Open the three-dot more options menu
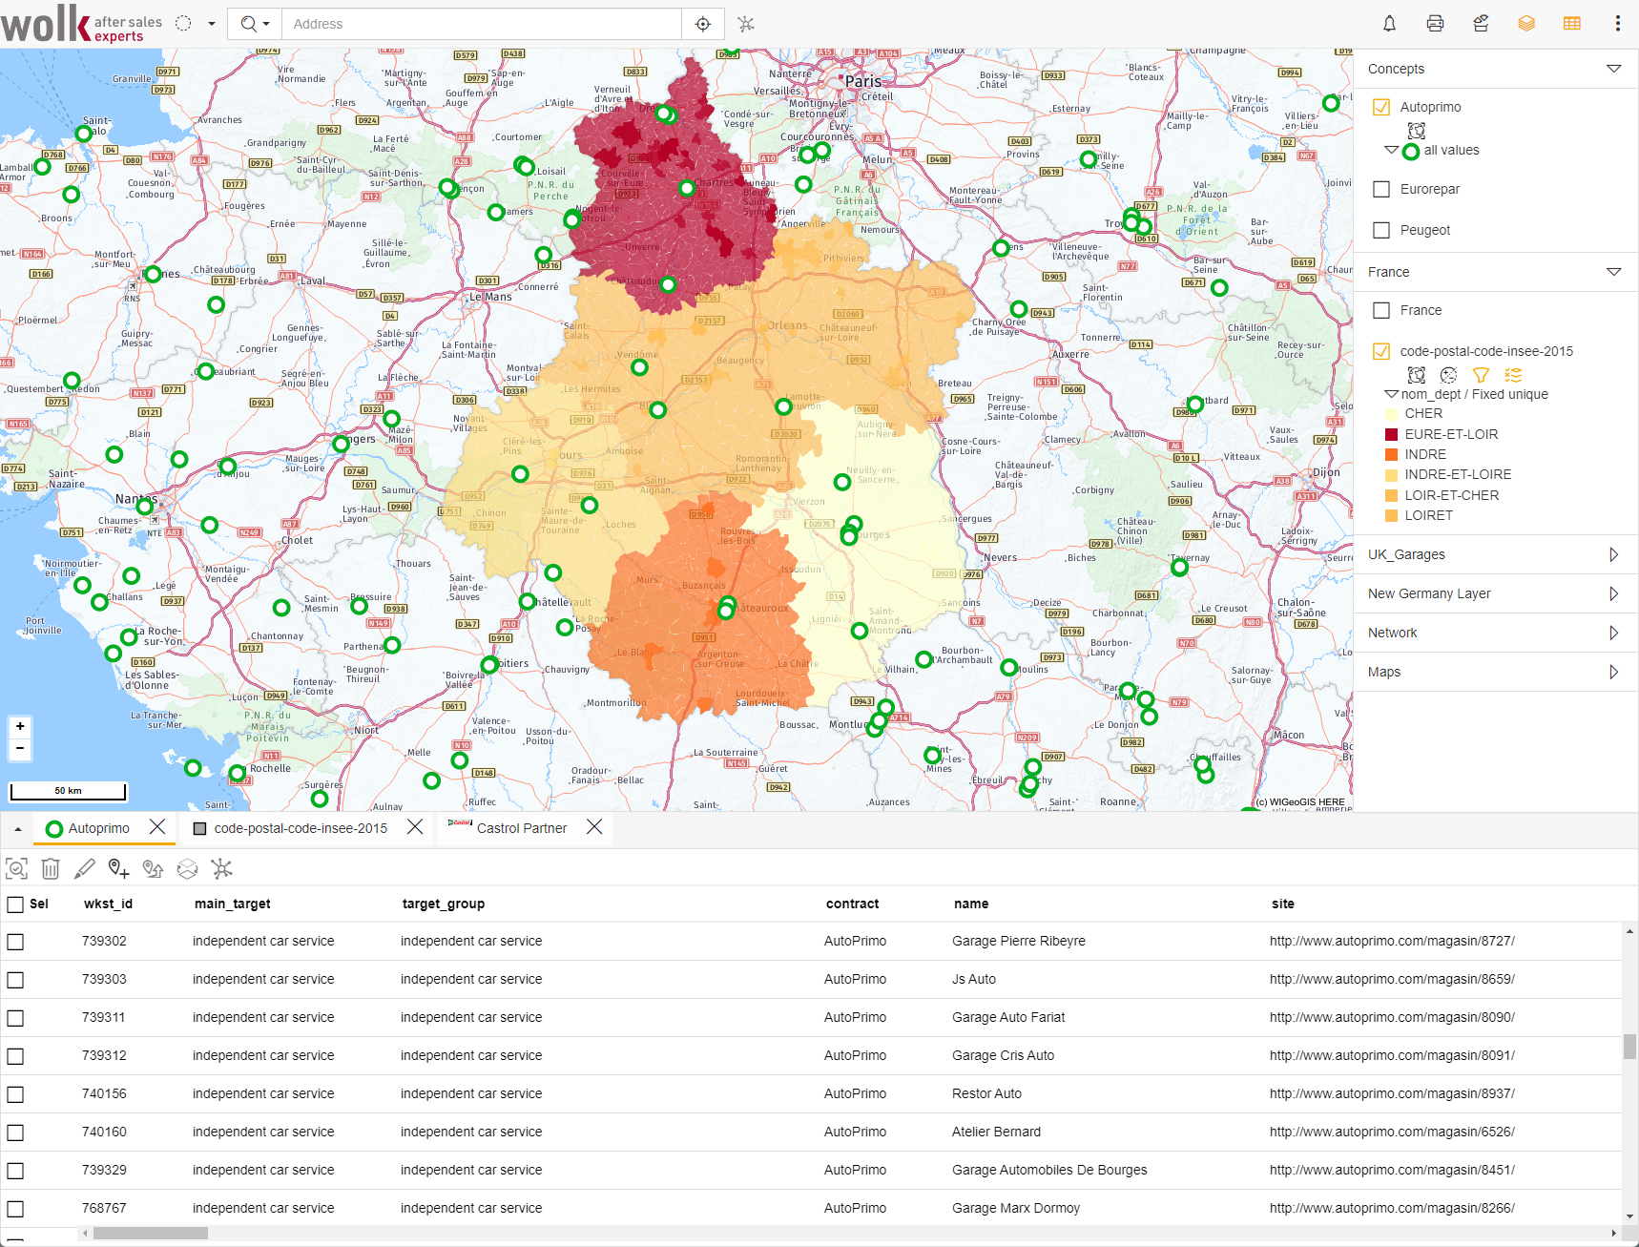 [x=1618, y=24]
